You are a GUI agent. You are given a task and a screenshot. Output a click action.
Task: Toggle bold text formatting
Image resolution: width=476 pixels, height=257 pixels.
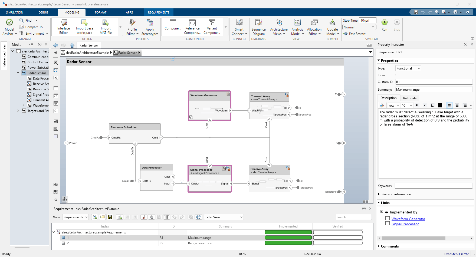(x=417, y=105)
